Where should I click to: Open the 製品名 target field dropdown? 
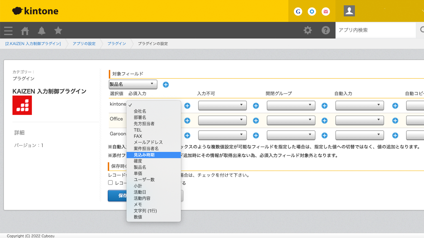133,84
